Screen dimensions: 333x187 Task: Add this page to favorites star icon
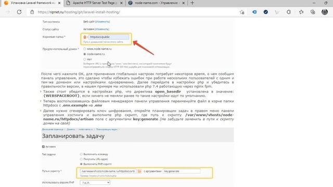click(x=242, y=12)
